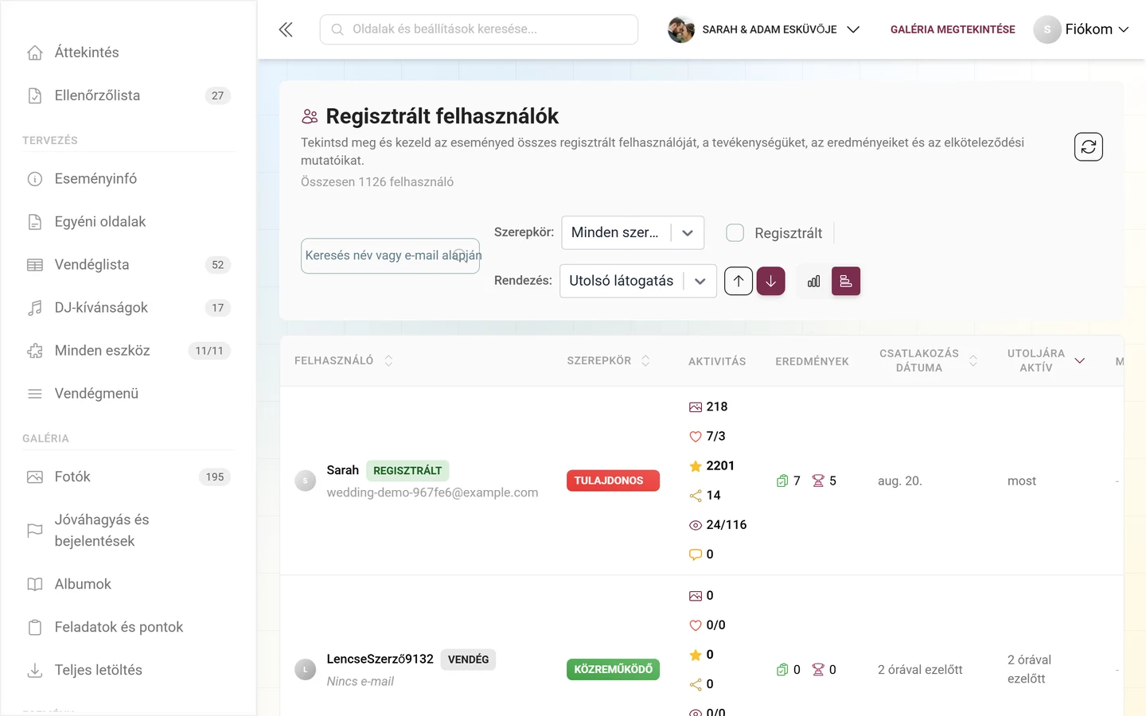The image size is (1146, 716).
Task: Click the comment icon in Sarah's row
Action: tap(696, 555)
